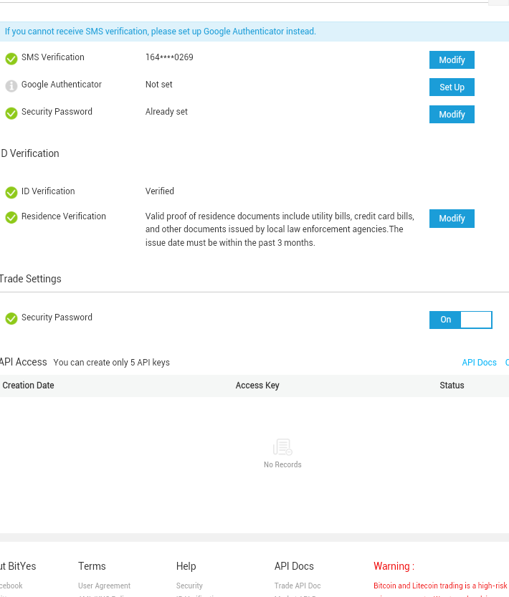The width and height of the screenshot is (509, 597).
Task: Open the Security link under Help
Action: [189, 586]
